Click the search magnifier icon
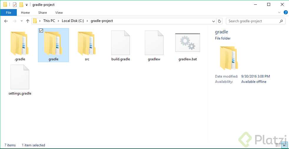 pos(281,21)
